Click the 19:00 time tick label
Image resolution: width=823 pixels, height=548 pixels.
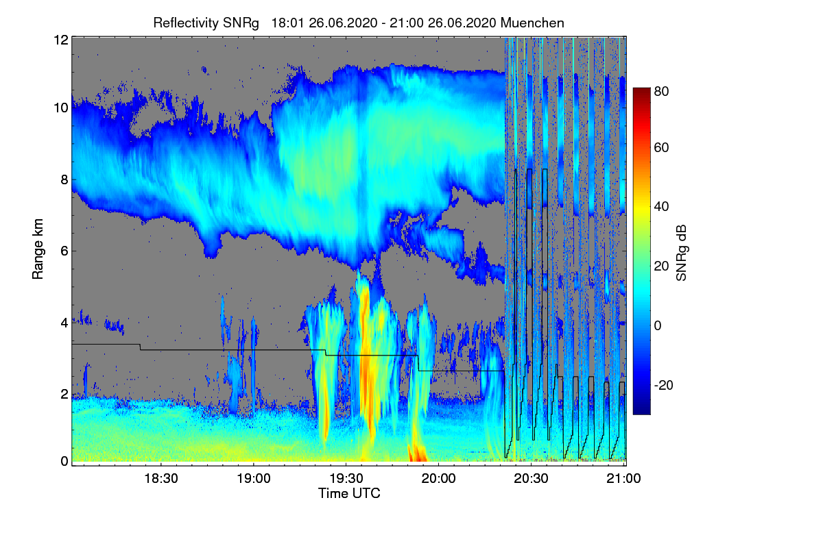tap(253, 478)
